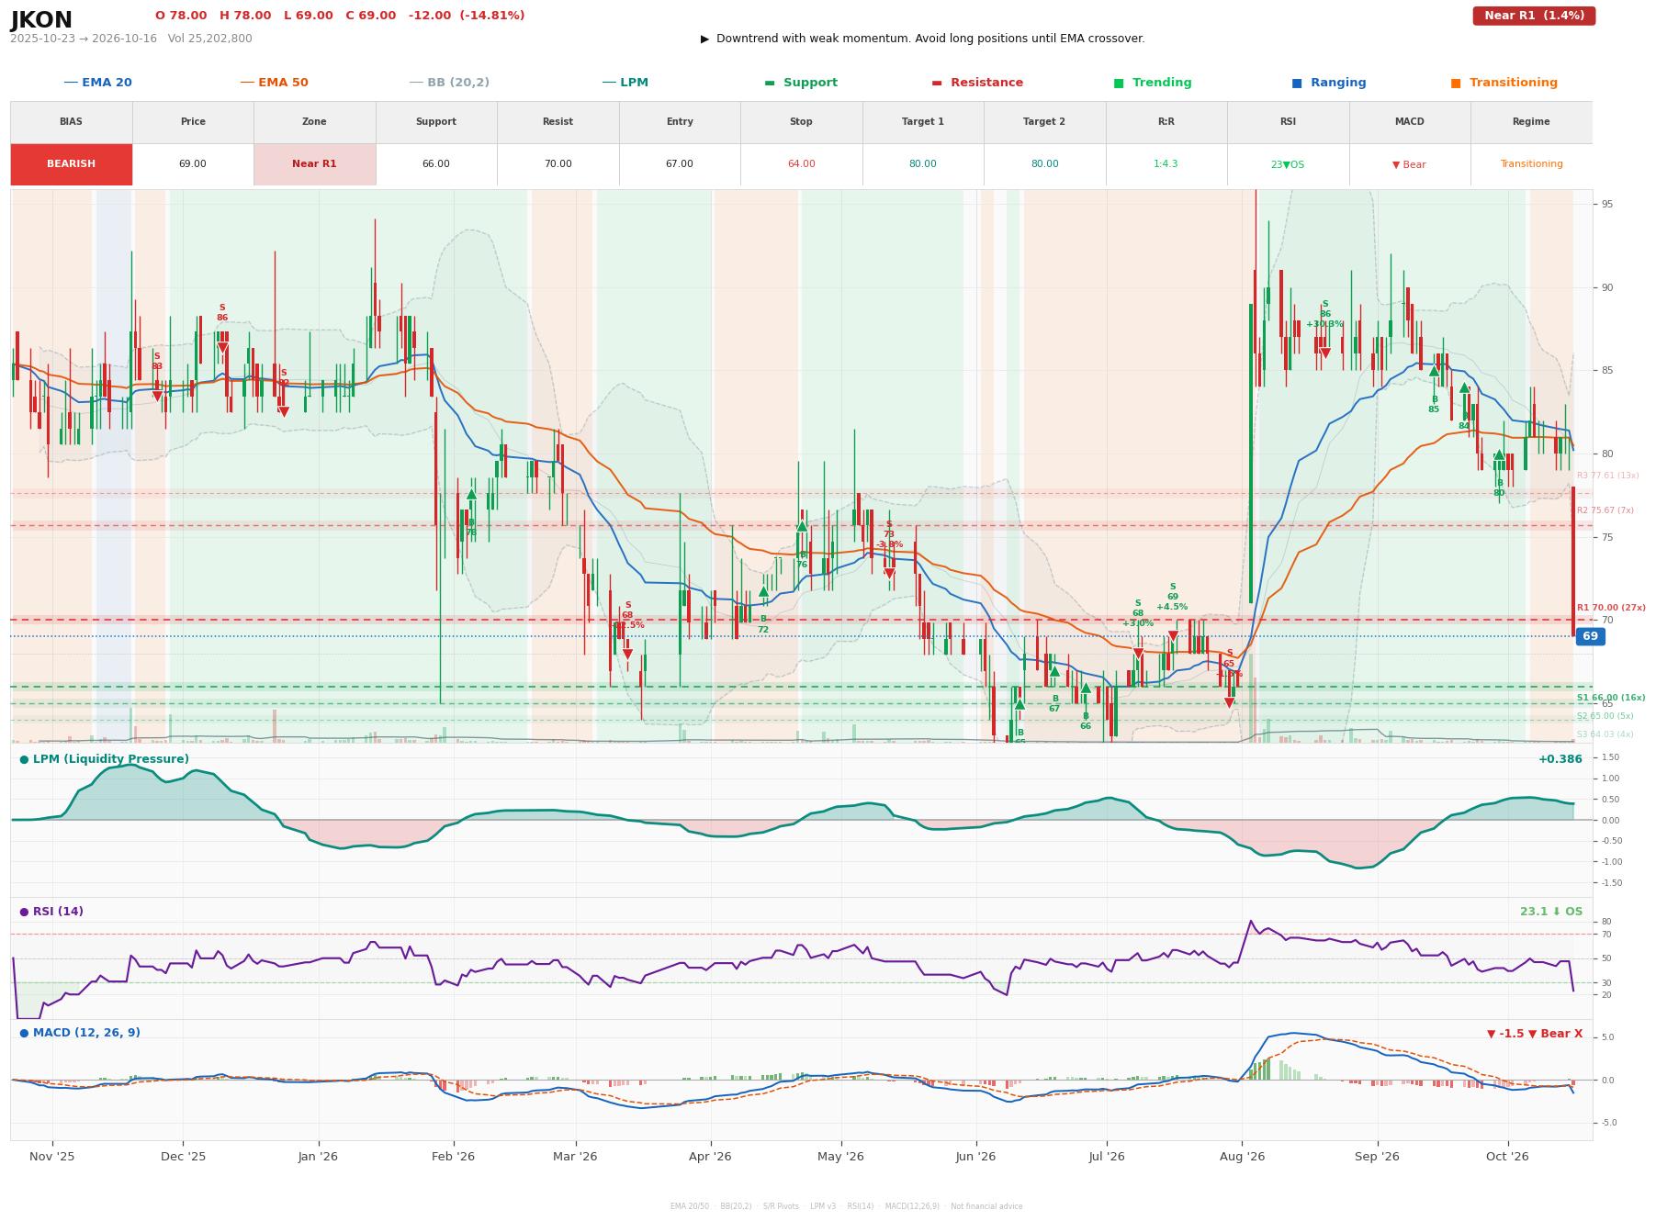Viewport: 1656px width, 1221px height.
Task: Click the -1.5 Bear X MACD reading
Action: click(x=1535, y=1034)
